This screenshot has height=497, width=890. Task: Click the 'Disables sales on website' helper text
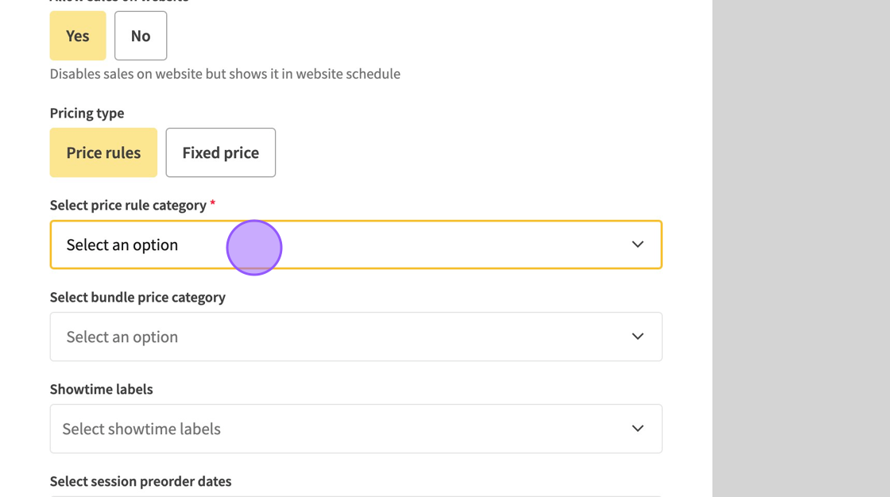pyautogui.click(x=225, y=74)
